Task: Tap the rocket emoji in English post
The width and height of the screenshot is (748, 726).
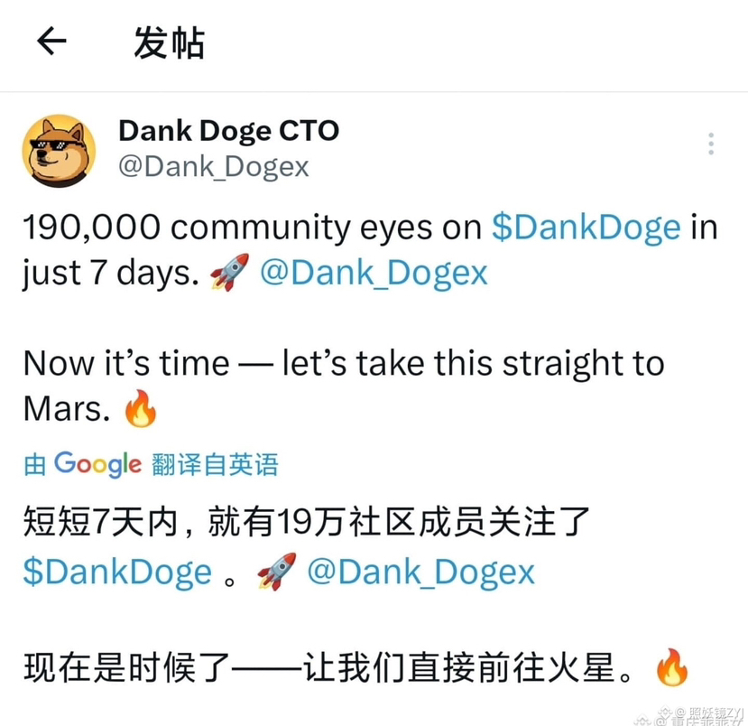Action: point(229,273)
